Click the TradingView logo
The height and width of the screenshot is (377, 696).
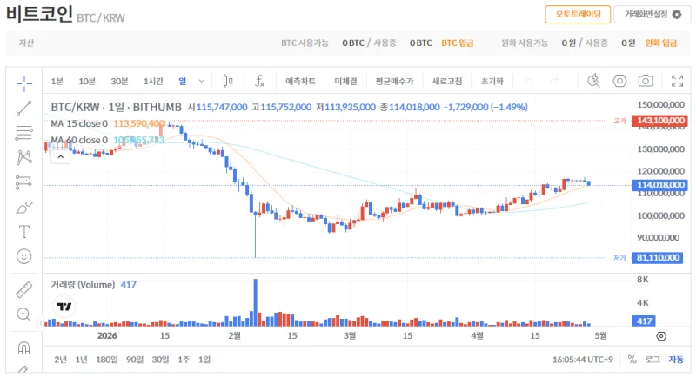(64, 307)
